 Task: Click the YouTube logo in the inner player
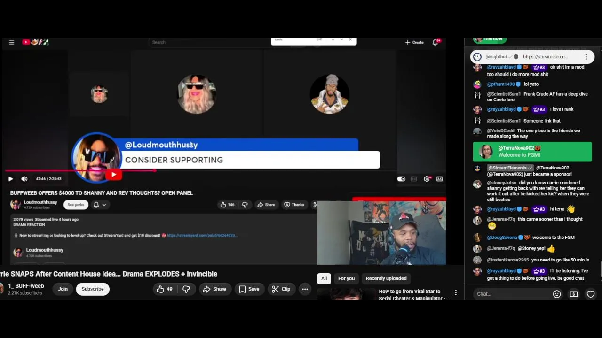[x=35, y=42]
